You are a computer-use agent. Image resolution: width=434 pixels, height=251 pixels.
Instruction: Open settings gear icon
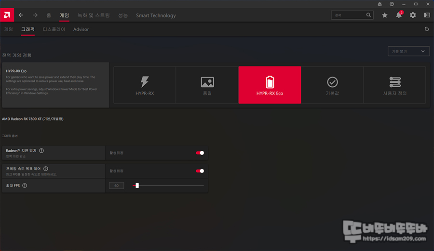point(413,15)
